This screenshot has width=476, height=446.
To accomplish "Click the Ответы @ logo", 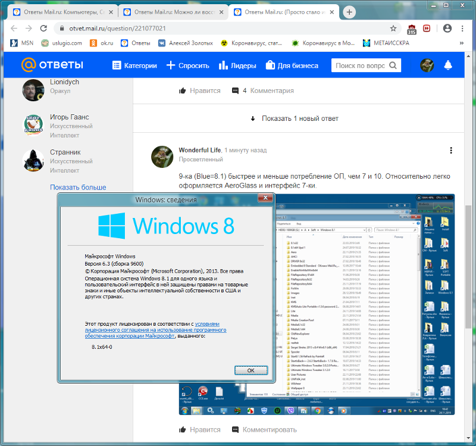I will coord(52,65).
